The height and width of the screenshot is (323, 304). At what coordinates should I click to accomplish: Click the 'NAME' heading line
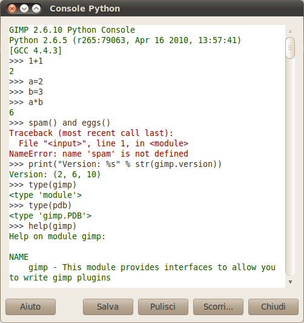[19, 257]
